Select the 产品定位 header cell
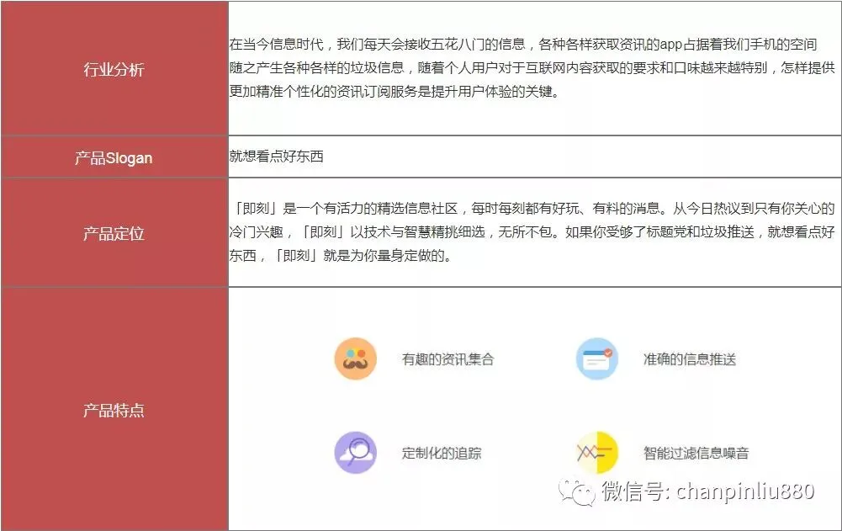Screen dimensions: 842x531 [114, 233]
